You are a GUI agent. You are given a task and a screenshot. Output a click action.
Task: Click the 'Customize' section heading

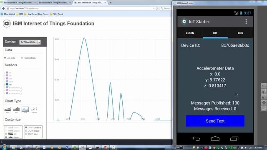(x=13, y=120)
